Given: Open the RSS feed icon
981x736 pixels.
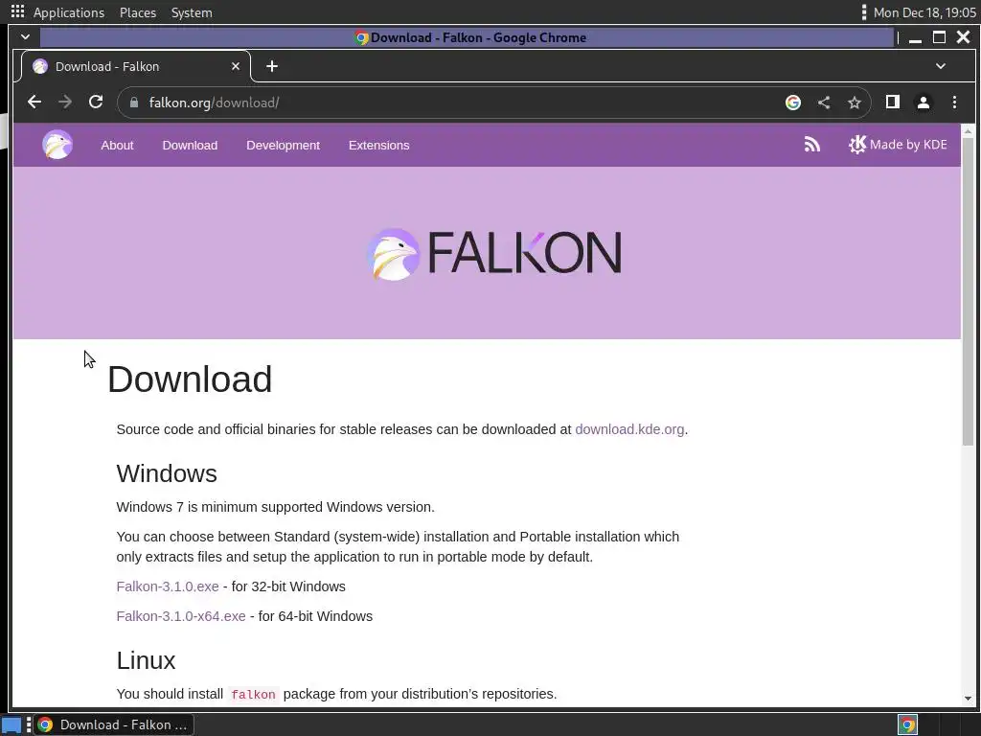Looking at the screenshot, I should [x=812, y=145].
